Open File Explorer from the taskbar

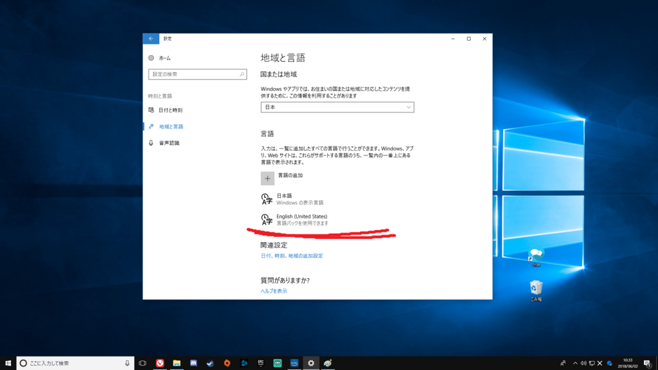click(x=177, y=364)
